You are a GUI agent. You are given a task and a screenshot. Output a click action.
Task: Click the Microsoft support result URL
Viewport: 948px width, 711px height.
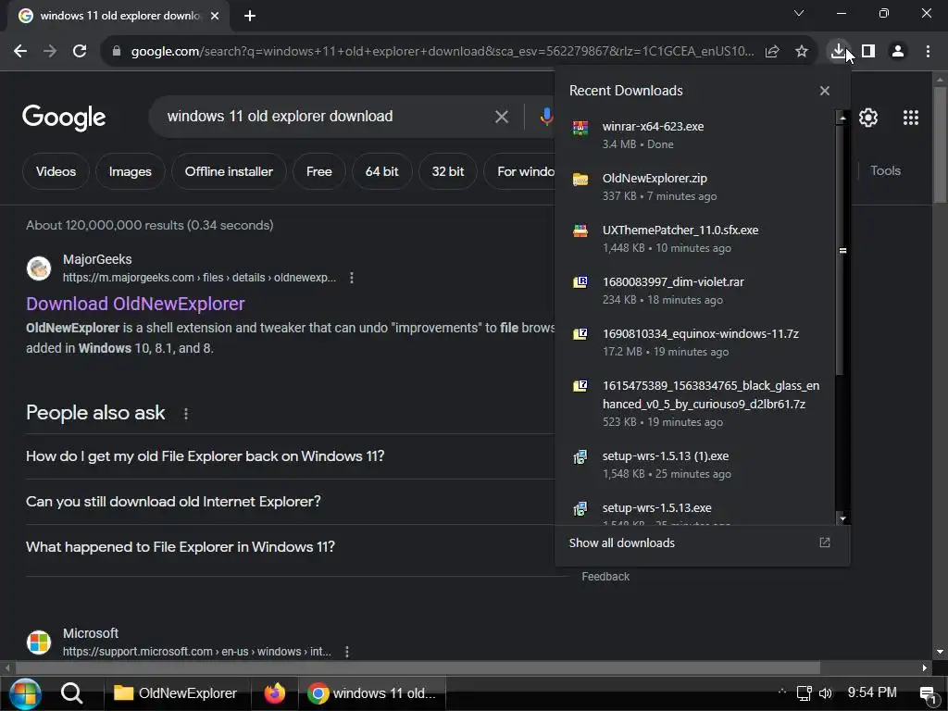(196, 652)
